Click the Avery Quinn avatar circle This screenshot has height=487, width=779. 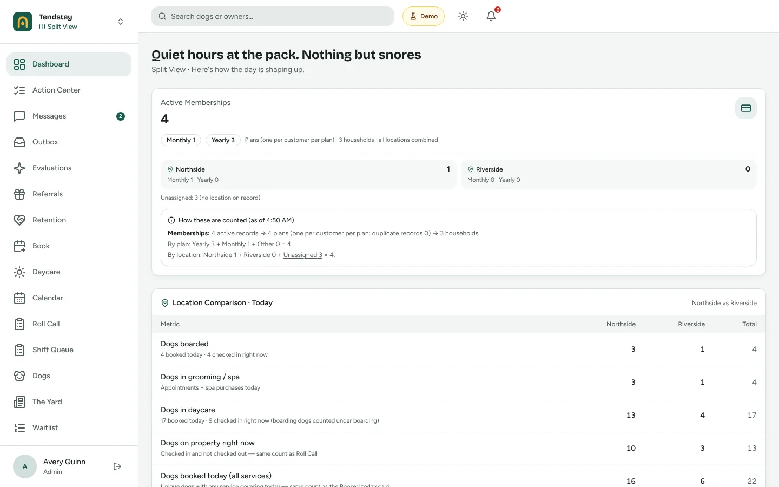click(25, 466)
